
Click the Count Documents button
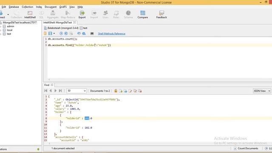click(x=246, y=148)
